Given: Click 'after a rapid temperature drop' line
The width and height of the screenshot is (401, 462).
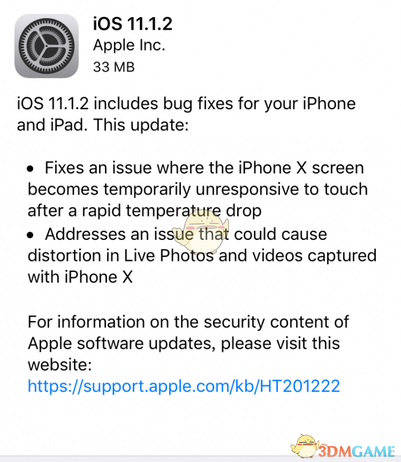Looking at the screenshot, I should 144,211.
